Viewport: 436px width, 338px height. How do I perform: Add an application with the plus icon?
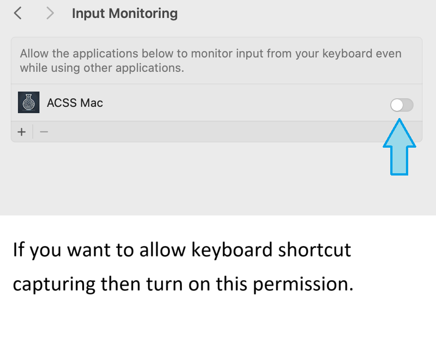point(22,132)
